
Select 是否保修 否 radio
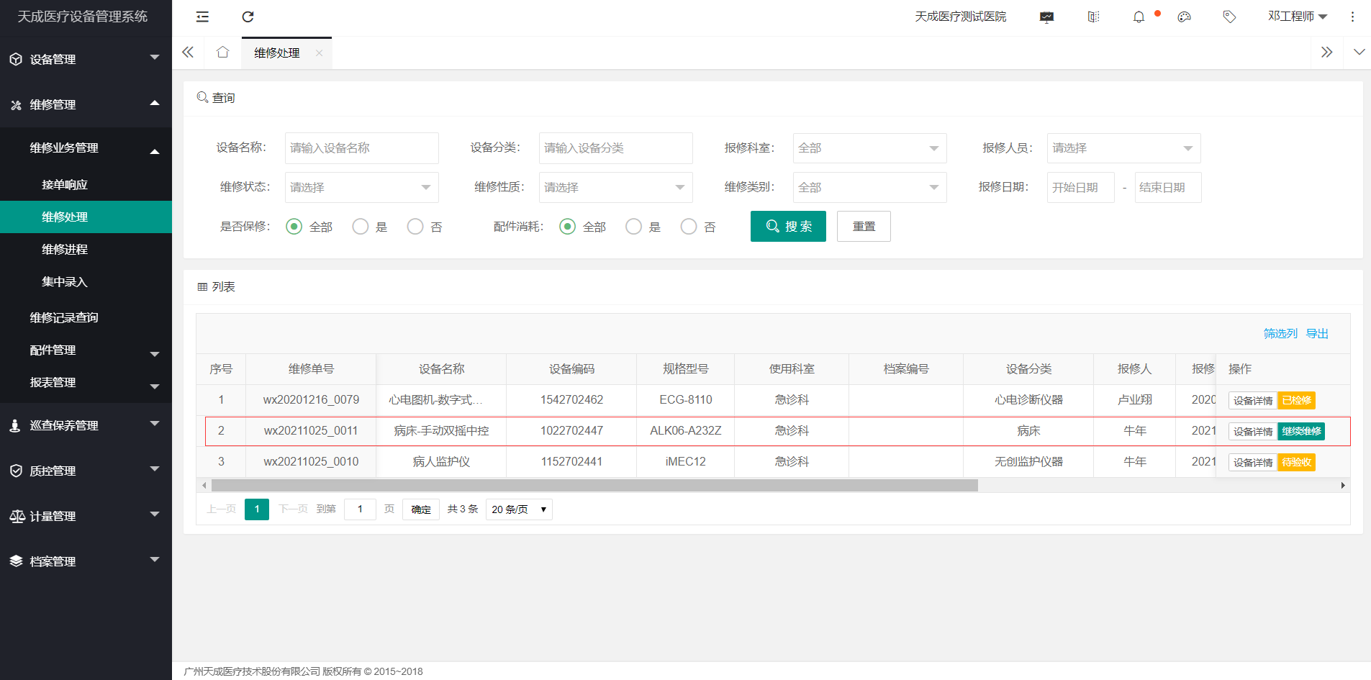click(415, 227)
